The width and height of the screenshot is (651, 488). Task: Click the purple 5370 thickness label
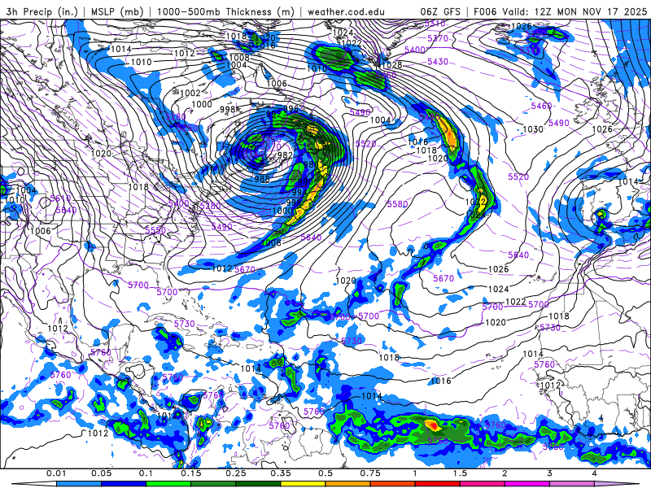pyautogui.click(x=438, y=38)
